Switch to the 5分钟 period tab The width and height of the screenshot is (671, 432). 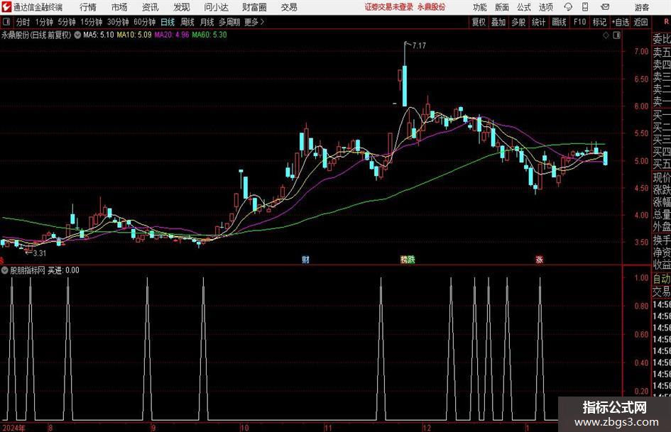coord(67,22)
